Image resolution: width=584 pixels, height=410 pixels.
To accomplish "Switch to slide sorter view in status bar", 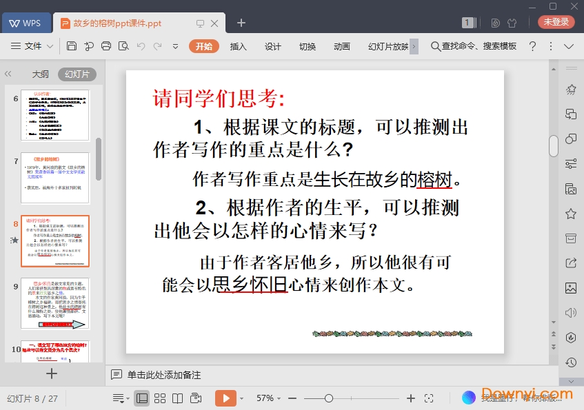I will tap(161, 398).
